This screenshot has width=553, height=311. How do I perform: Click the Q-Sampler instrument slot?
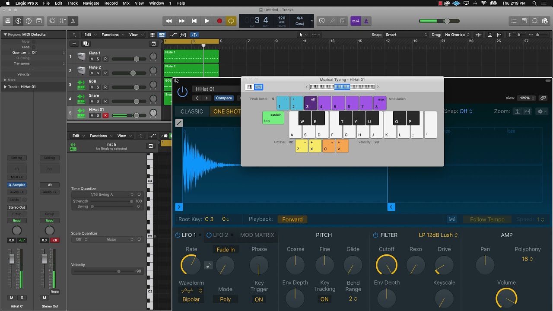click(x=17, y=185)
